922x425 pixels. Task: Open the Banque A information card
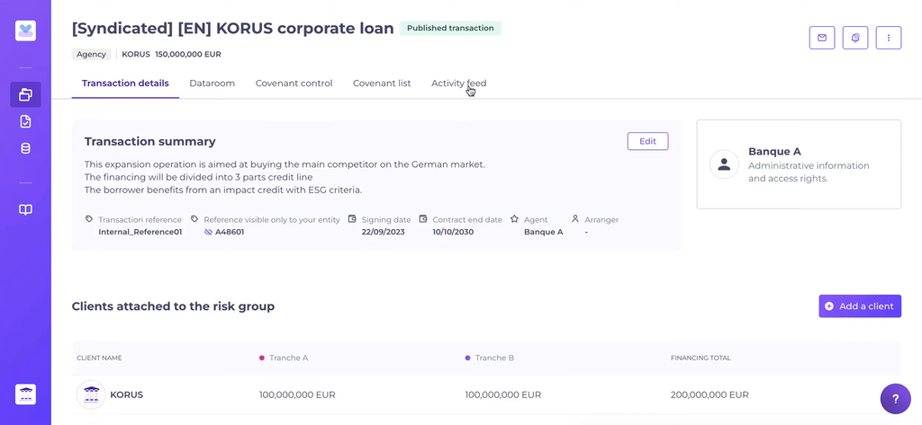[798, 164]
